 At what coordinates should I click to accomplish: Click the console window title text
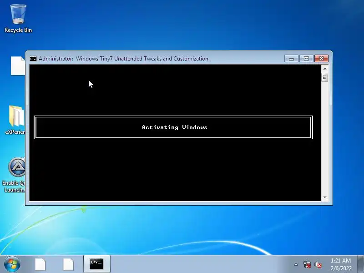click(123, 59)
